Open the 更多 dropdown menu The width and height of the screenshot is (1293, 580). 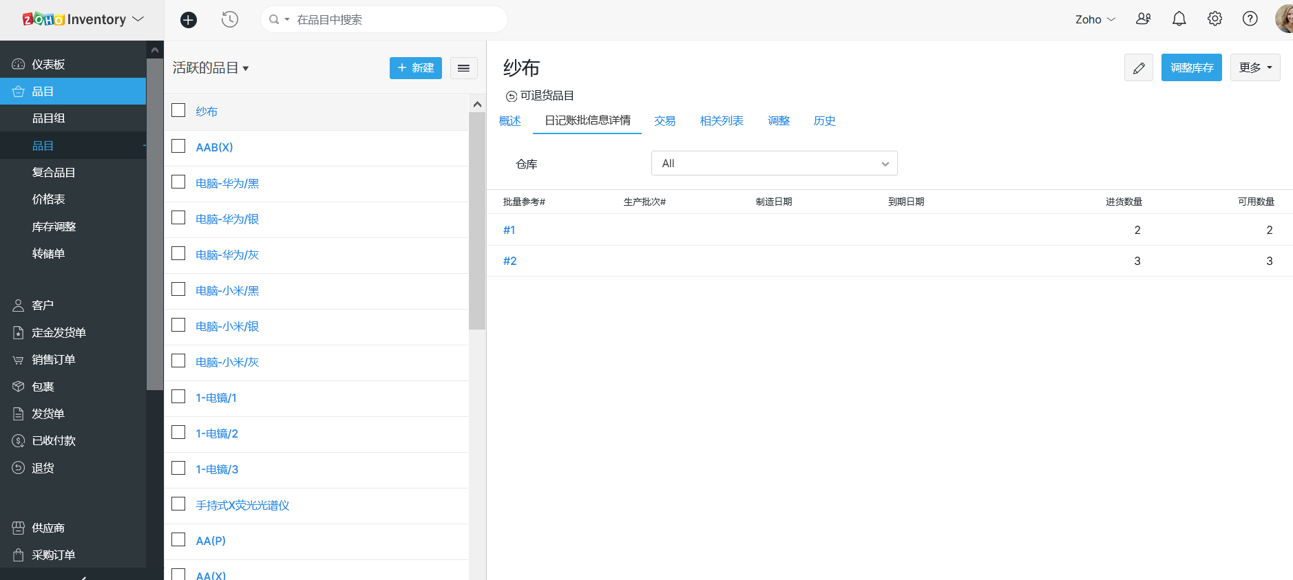tap(1254, 67)
